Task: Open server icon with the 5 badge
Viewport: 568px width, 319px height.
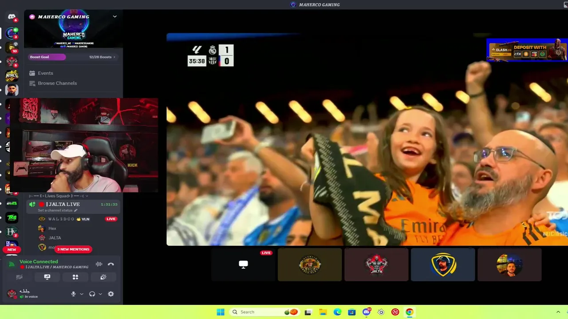Action: (12, 62)
